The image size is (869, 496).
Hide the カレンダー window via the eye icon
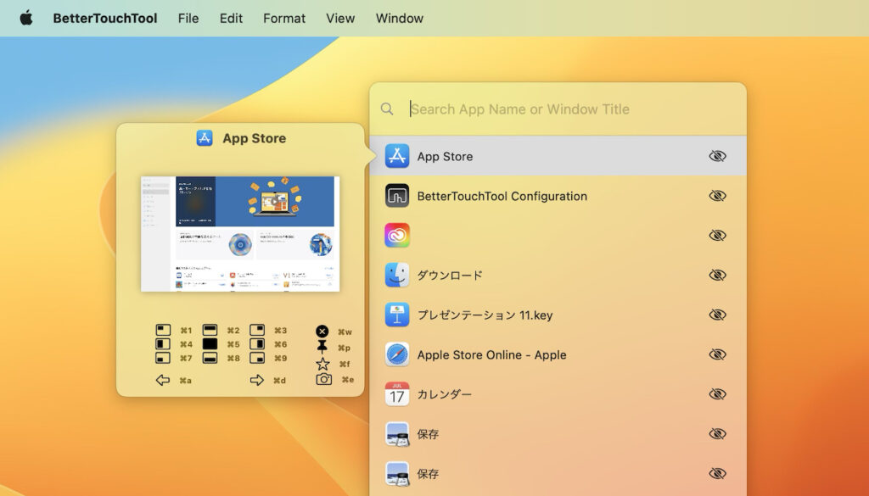tap(717, 393)
